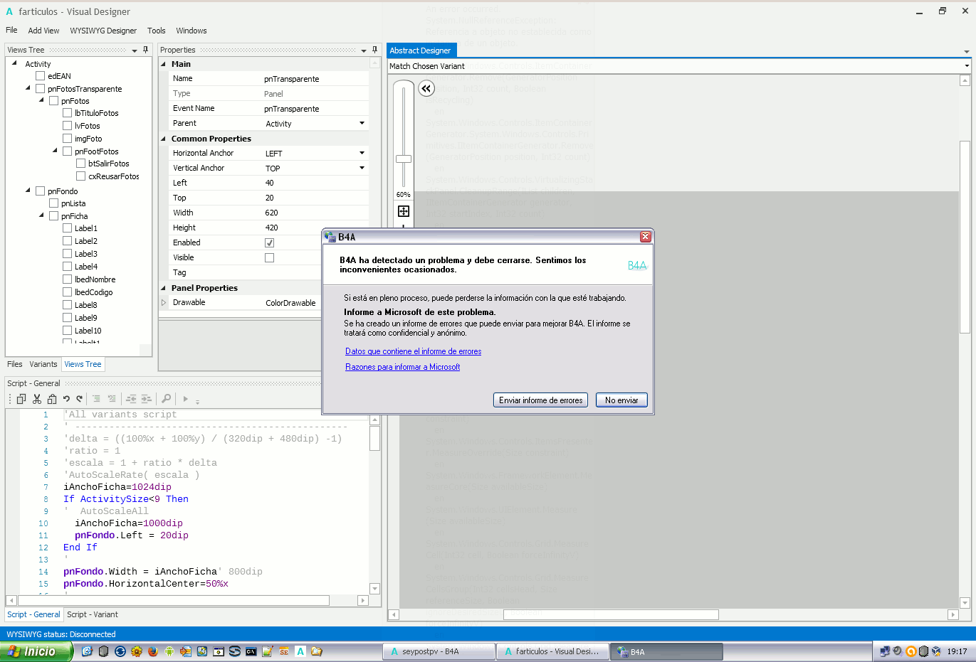Click the B4A 'A' quick launch icon
Screen dimensions: 976x662
pos(300,651)
